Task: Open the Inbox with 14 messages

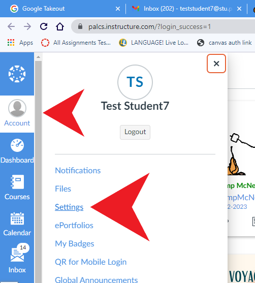Action: point(17,259)
